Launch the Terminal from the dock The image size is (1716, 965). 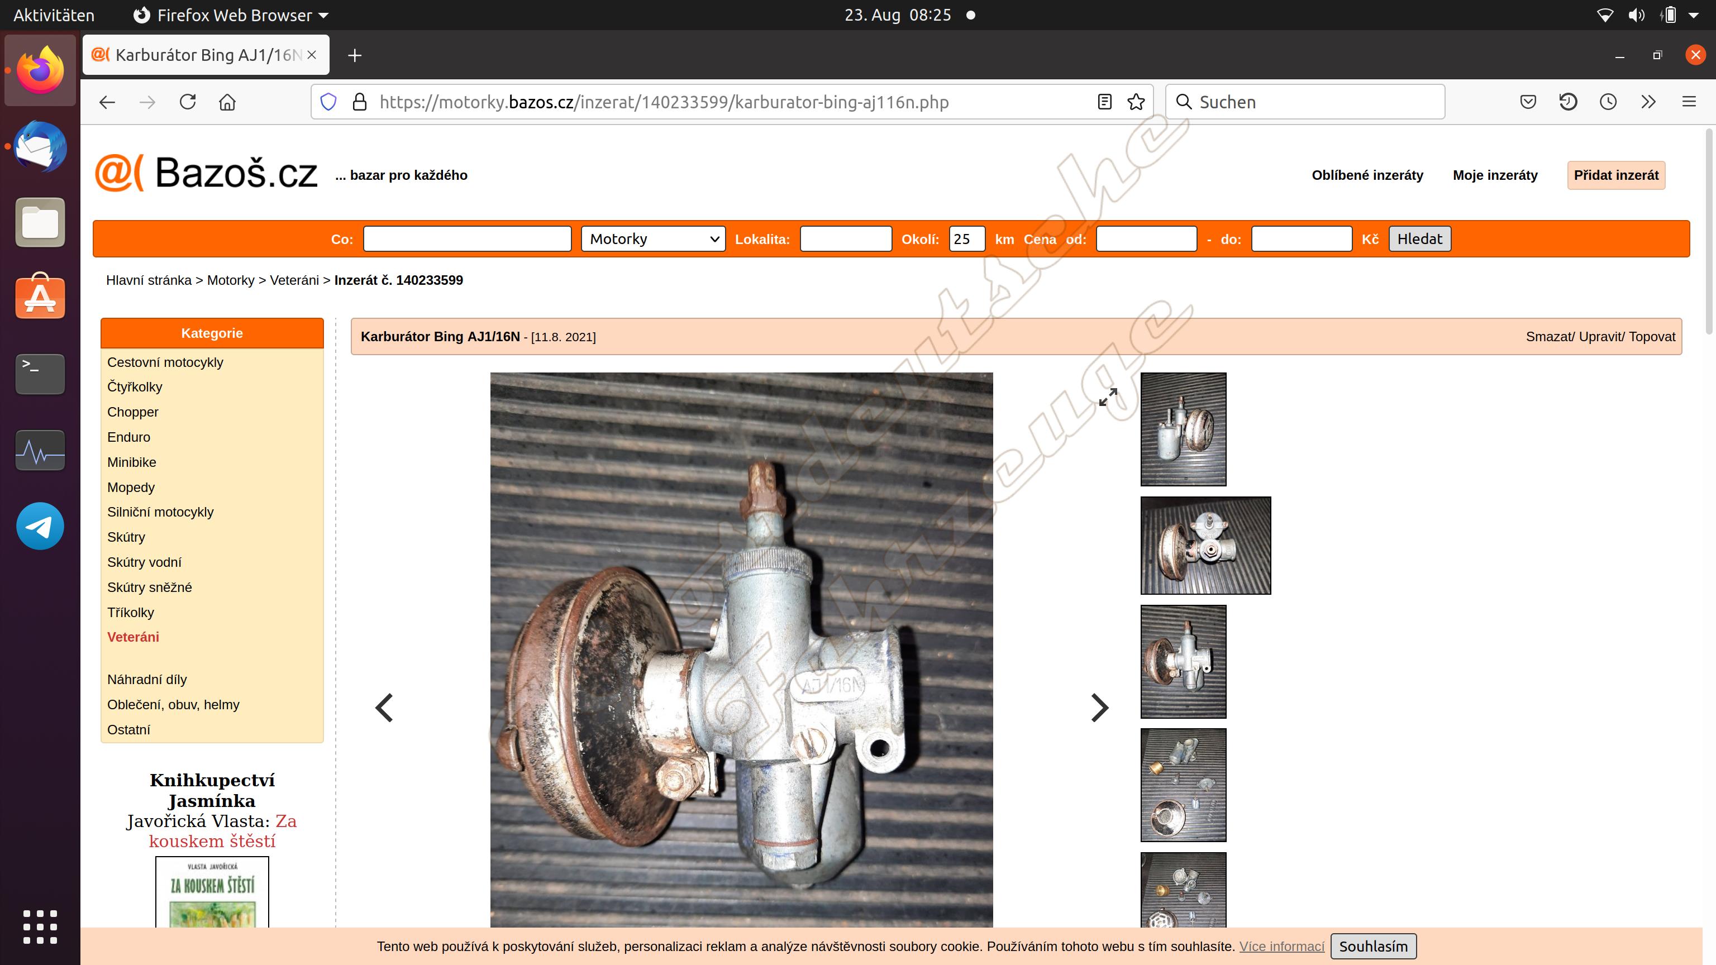click(x=41, y=374)
